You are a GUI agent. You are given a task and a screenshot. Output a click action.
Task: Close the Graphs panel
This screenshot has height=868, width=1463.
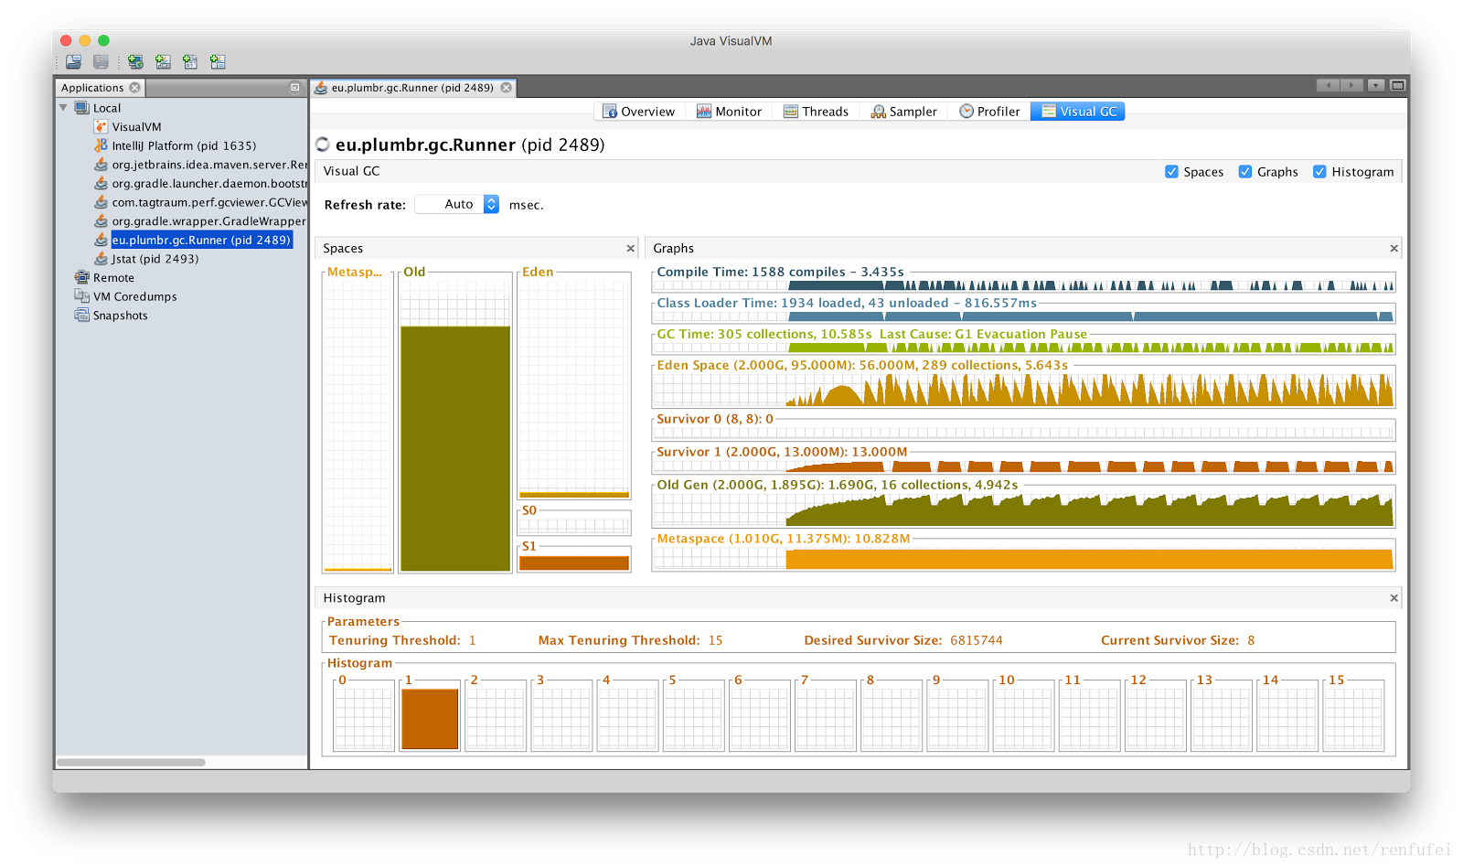point(1394,249)
